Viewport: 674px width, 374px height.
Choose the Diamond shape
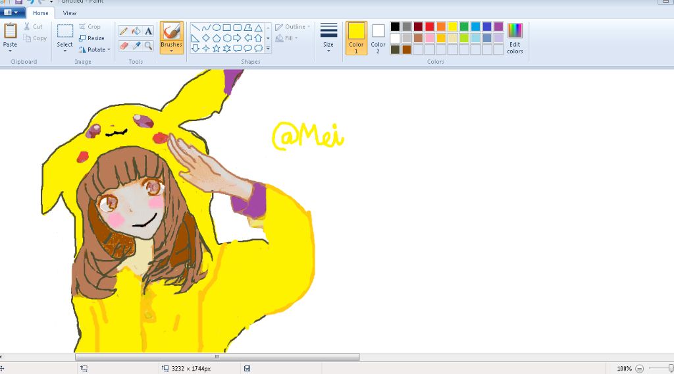(206, 38)
